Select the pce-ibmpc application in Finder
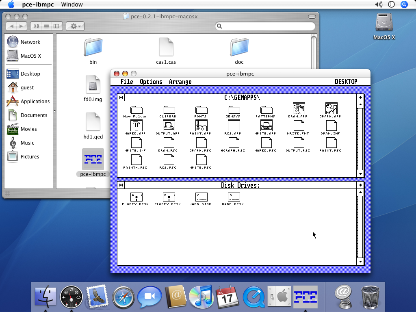 point(93,159)
